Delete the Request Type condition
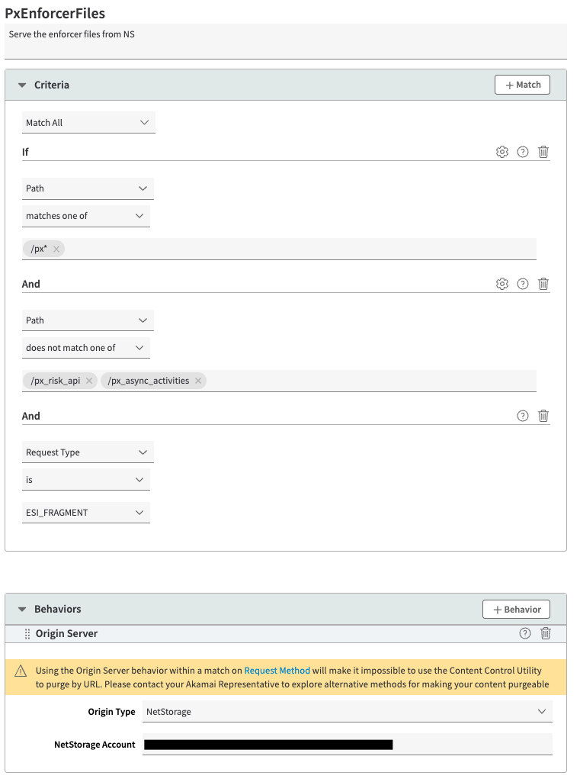 tap(543, 416)
